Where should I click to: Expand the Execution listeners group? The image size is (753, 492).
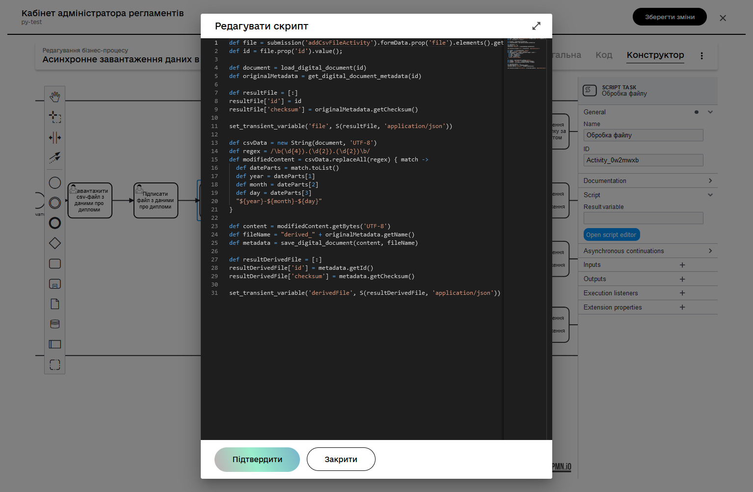click(x=611, y=293)
